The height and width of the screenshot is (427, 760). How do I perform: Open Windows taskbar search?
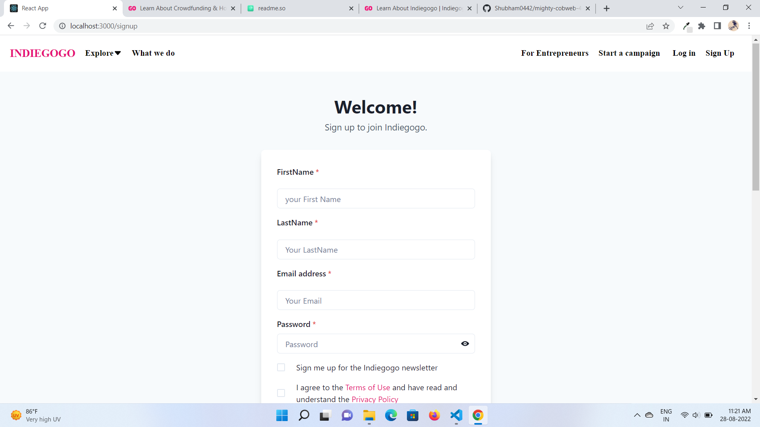click(x=304, y=416)
